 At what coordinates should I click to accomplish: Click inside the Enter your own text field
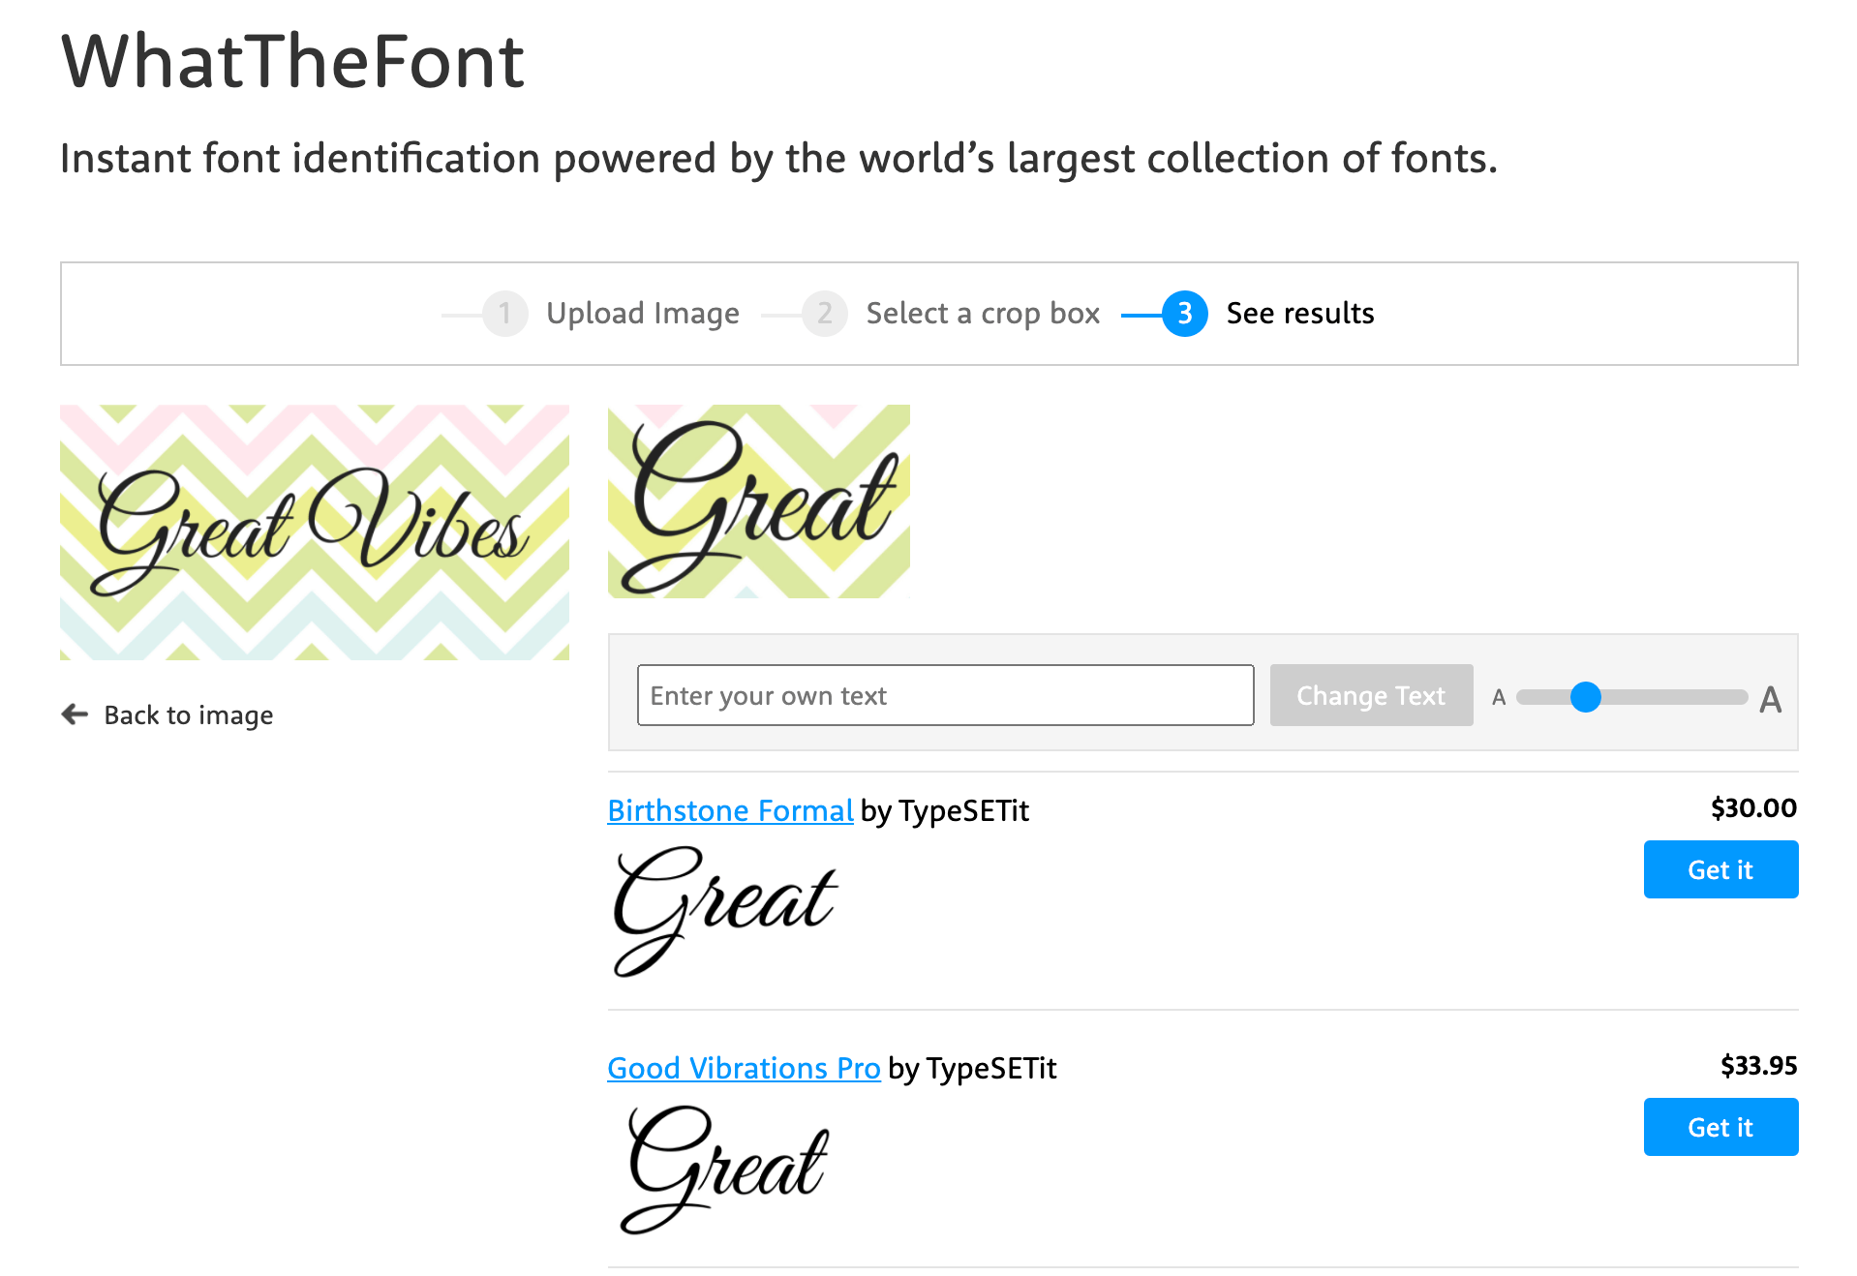945,695
